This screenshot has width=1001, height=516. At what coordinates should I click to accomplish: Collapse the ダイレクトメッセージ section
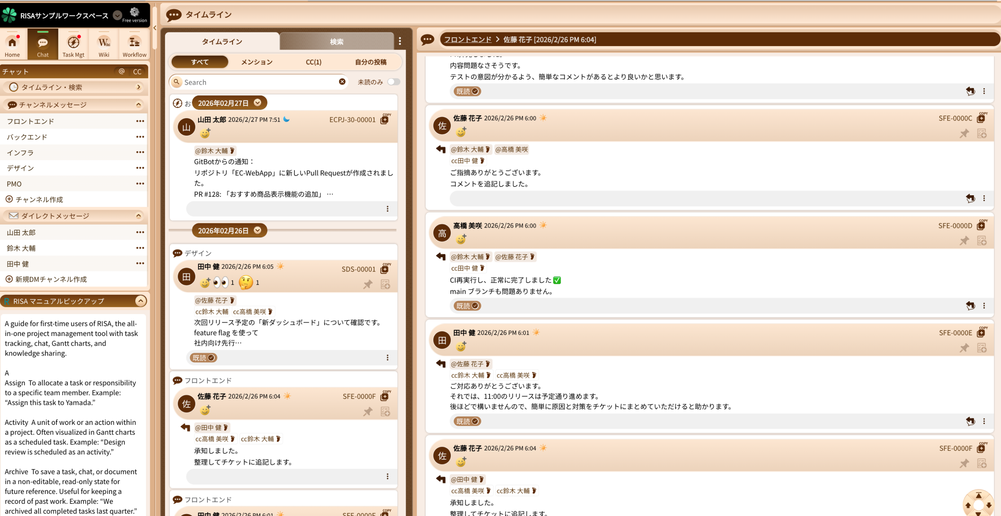point(138,215)
